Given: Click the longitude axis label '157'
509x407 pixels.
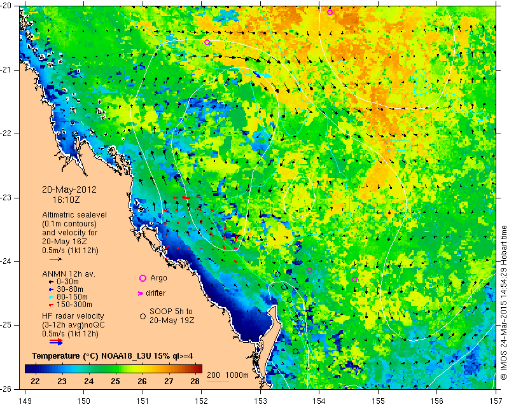Looking at the screenshot, I should click(x=496, y=401).
